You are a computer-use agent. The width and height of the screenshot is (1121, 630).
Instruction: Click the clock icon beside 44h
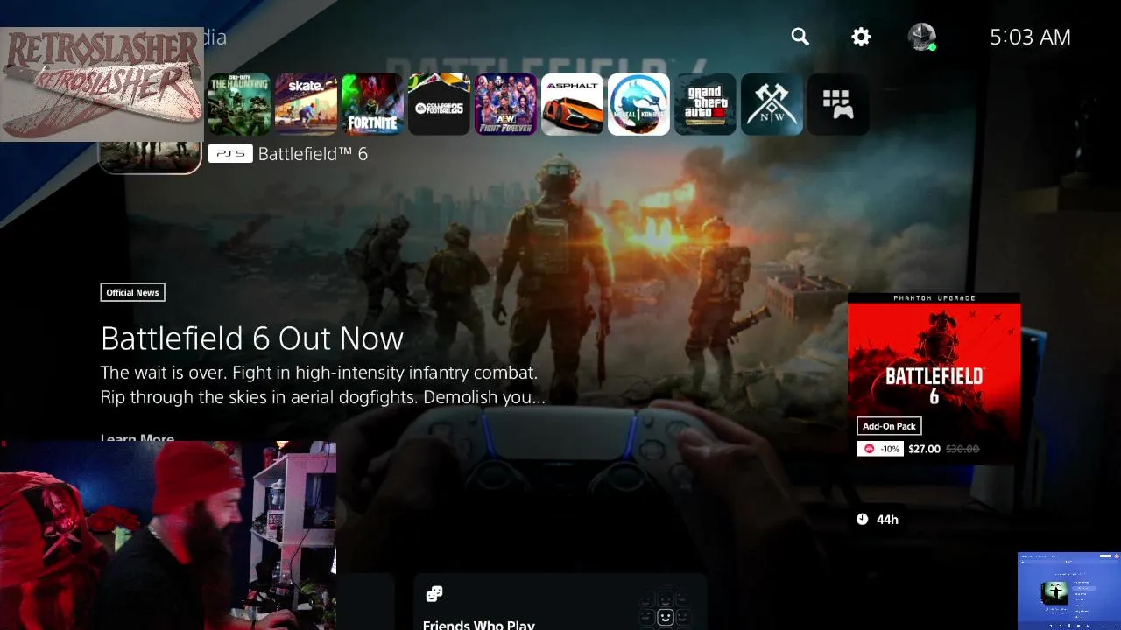(x=862, y=519)
